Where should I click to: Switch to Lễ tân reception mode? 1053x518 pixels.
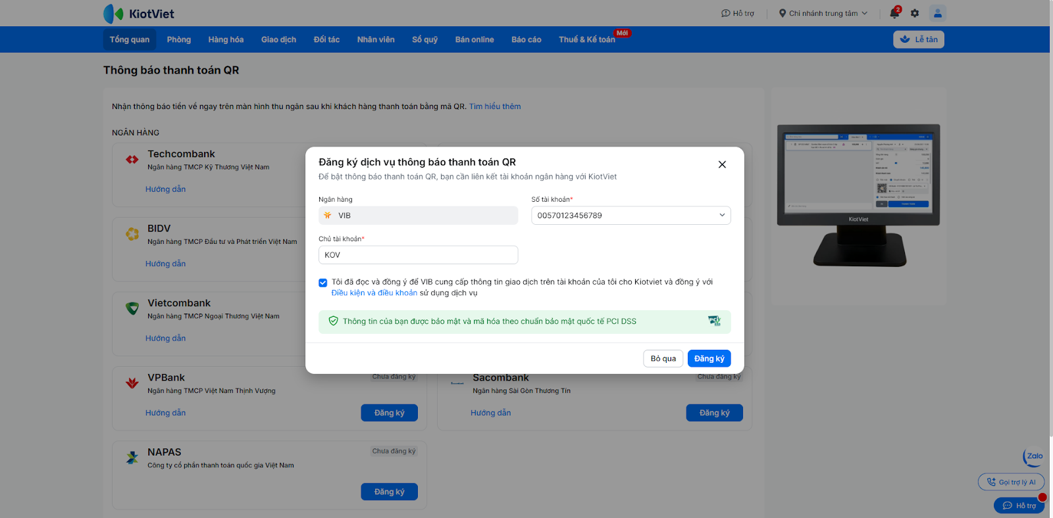pyautogui.click(x=919, y=39)
